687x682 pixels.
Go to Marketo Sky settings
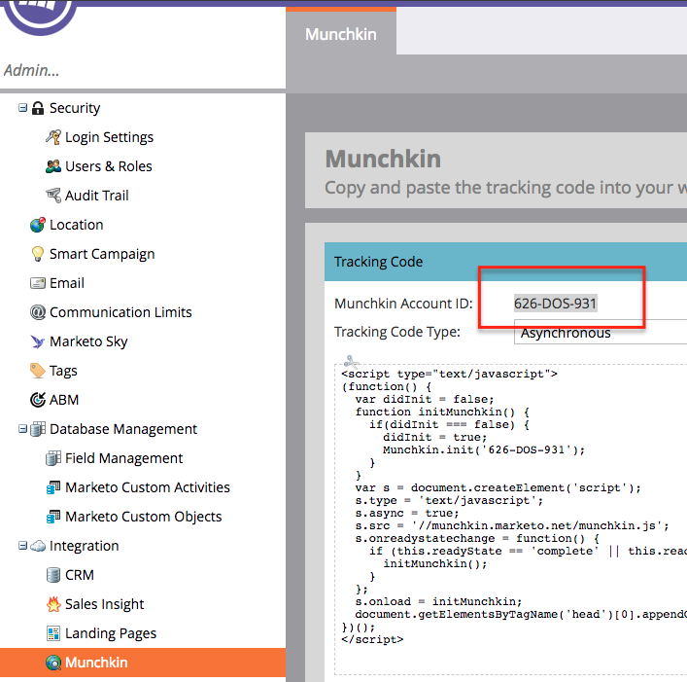[88, 341]
